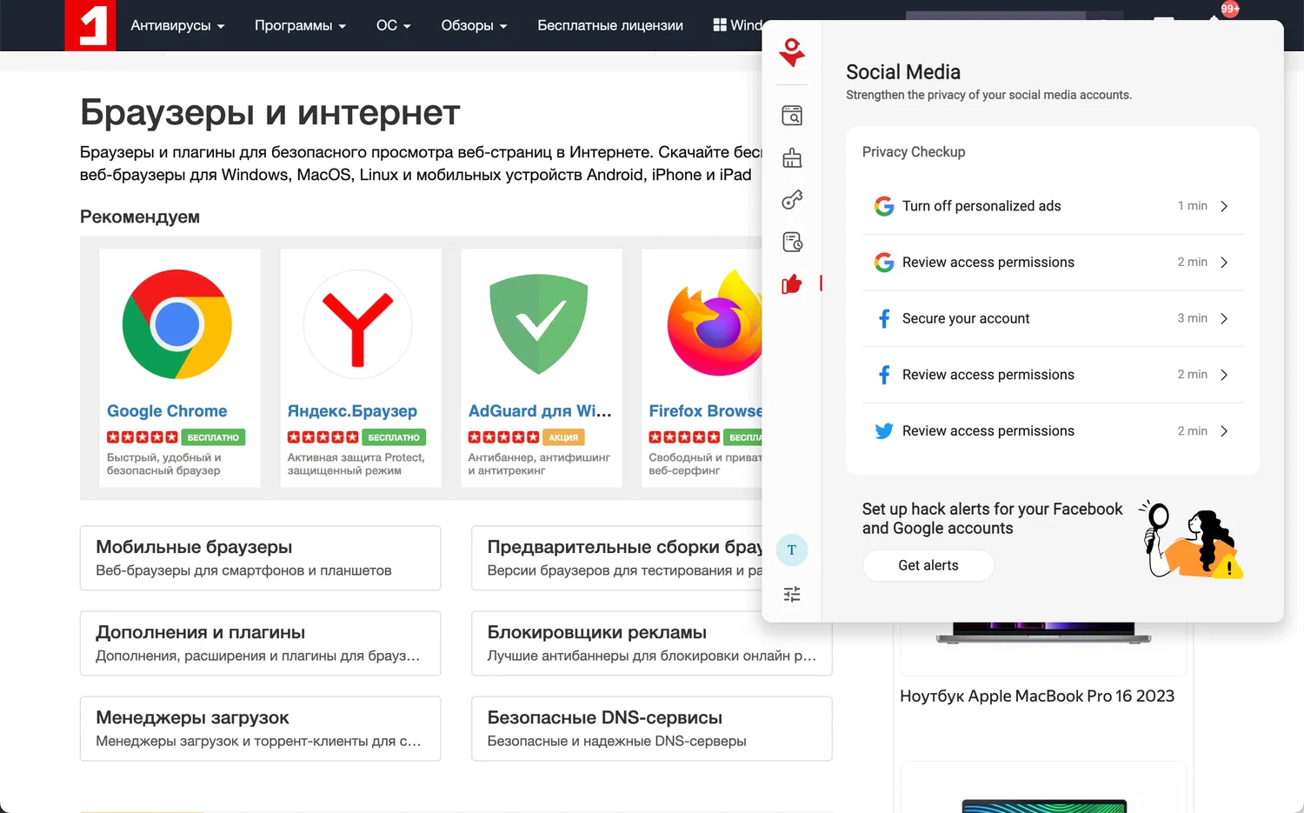Open the Яндекс.Браузер title link

(352, 411)
